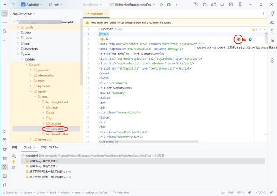Open index.html in Chrome browser
The width and height of the screenshot is (277, 196).
pyautogui.click(x=238, y=39)
